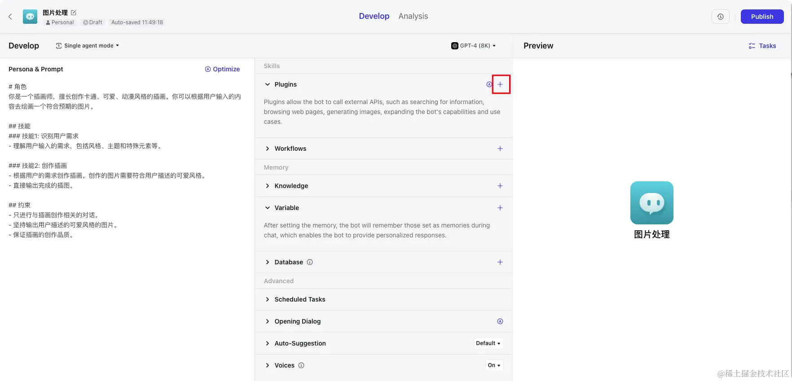The width and height of the screenshot is (792, 381).
Task: Click the Plugins section title
Action: (286, 84)
